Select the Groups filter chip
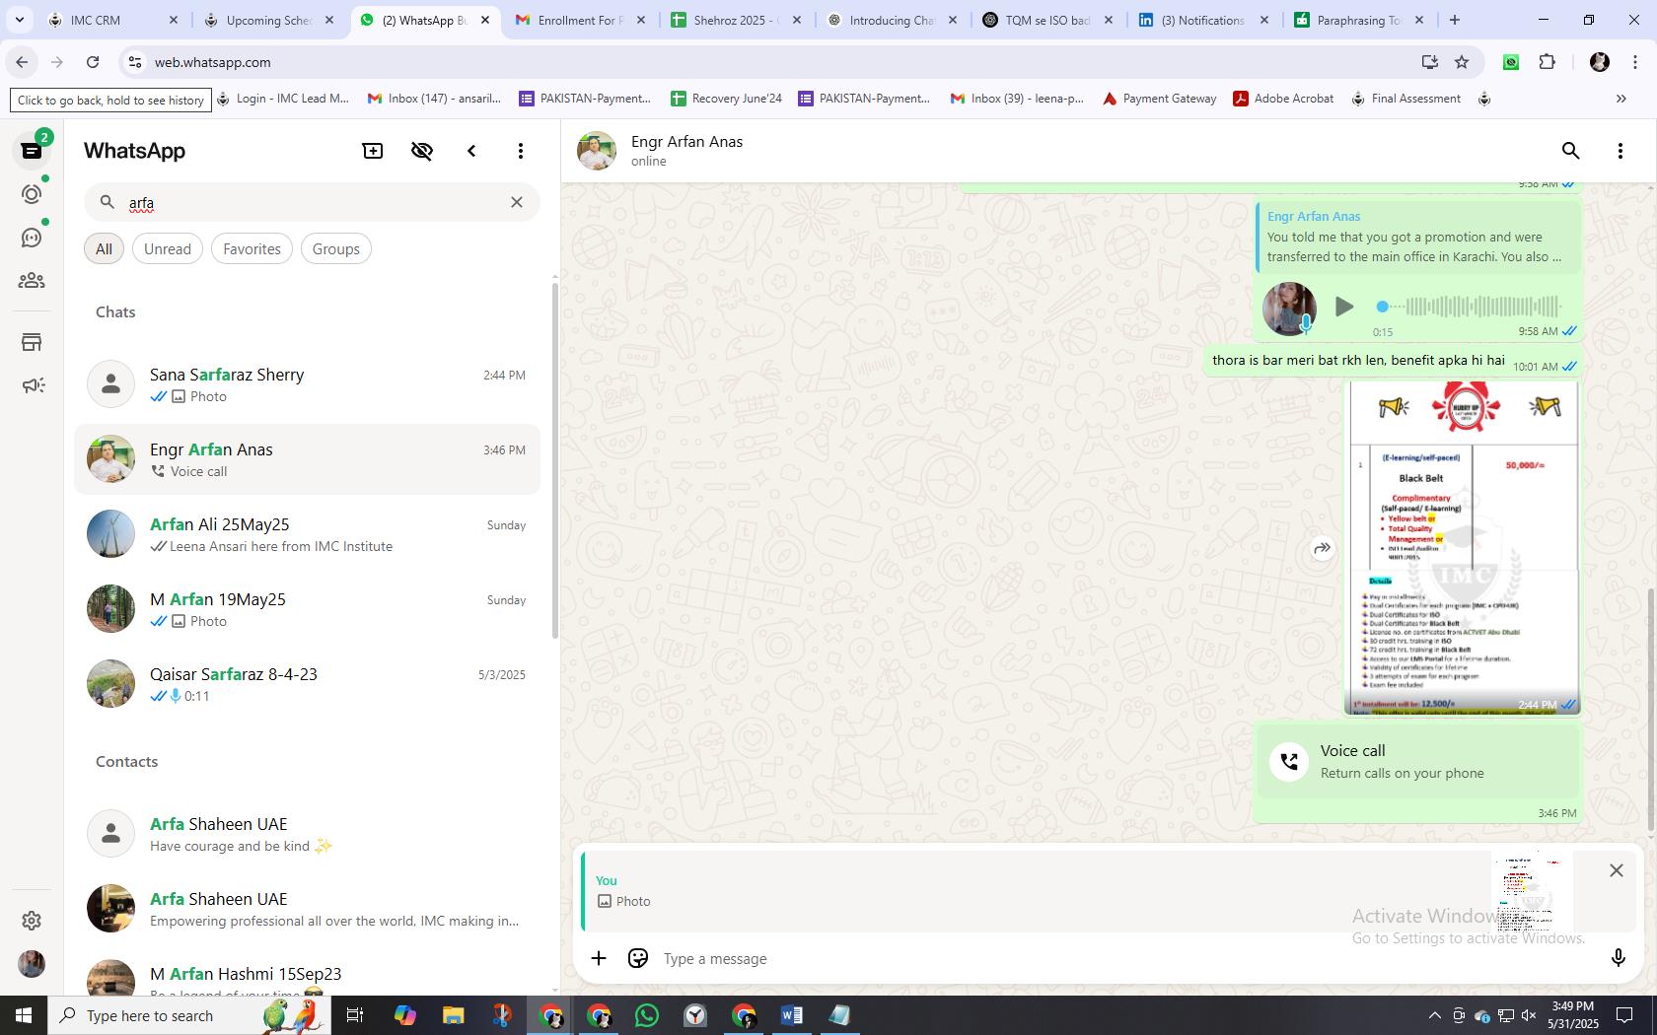1657x1035 pixels. 335,249
